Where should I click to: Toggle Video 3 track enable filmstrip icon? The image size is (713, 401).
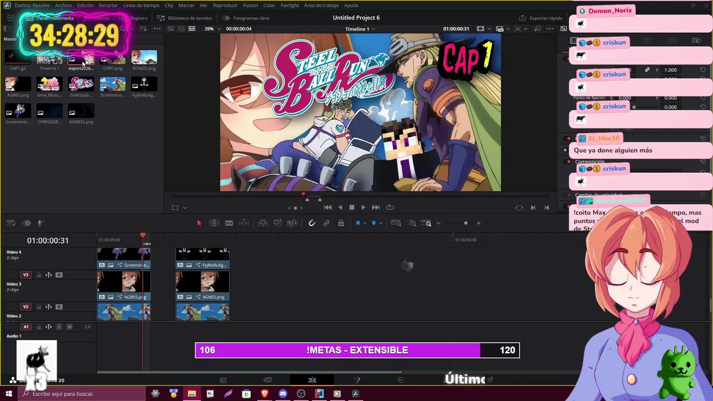point(59,275)
